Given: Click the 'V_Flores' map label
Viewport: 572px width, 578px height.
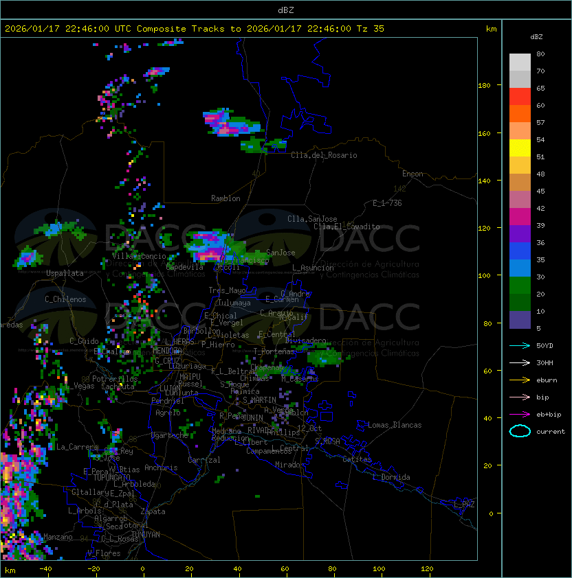Looking at the screenshot, I should (x=104, y=553).
